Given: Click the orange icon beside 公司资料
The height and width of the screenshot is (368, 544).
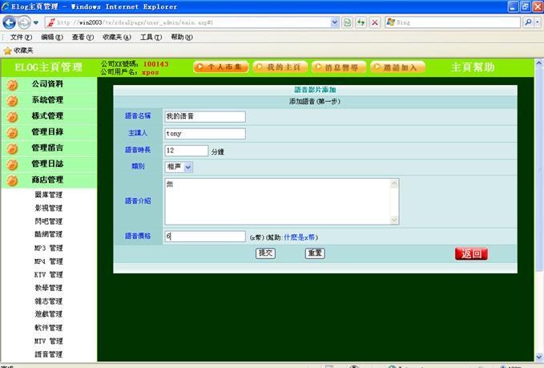Looking at the screenshot, I should 12,84.
